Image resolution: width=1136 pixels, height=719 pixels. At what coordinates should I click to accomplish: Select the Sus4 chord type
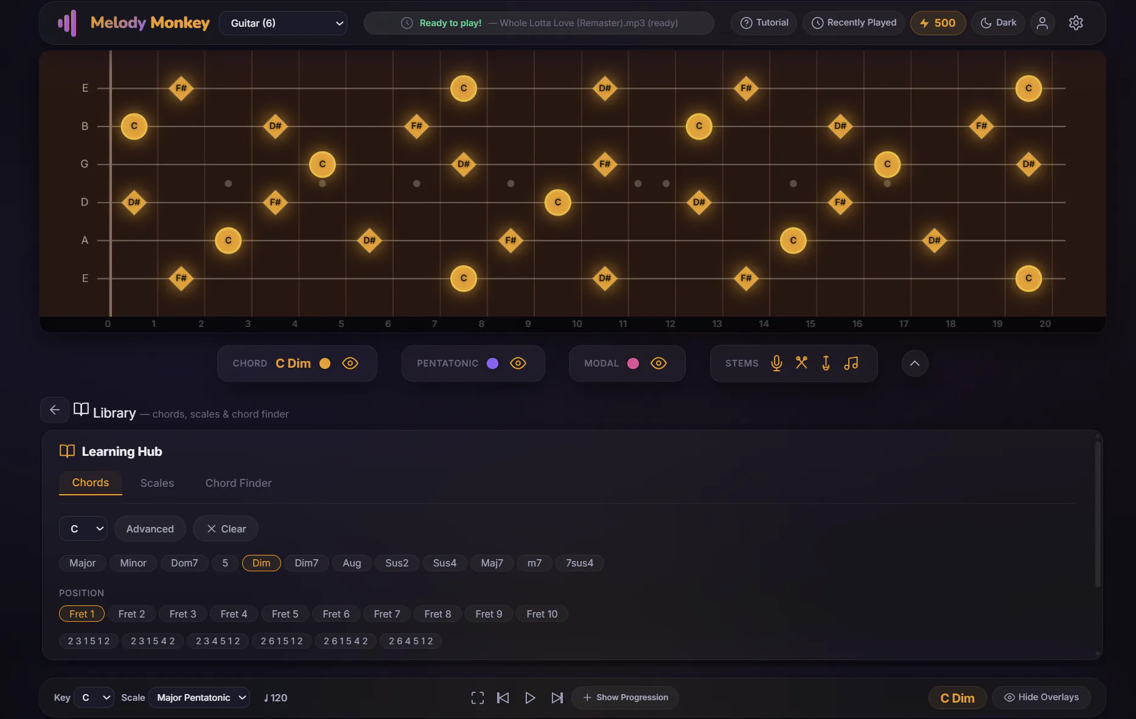point(445,563)
